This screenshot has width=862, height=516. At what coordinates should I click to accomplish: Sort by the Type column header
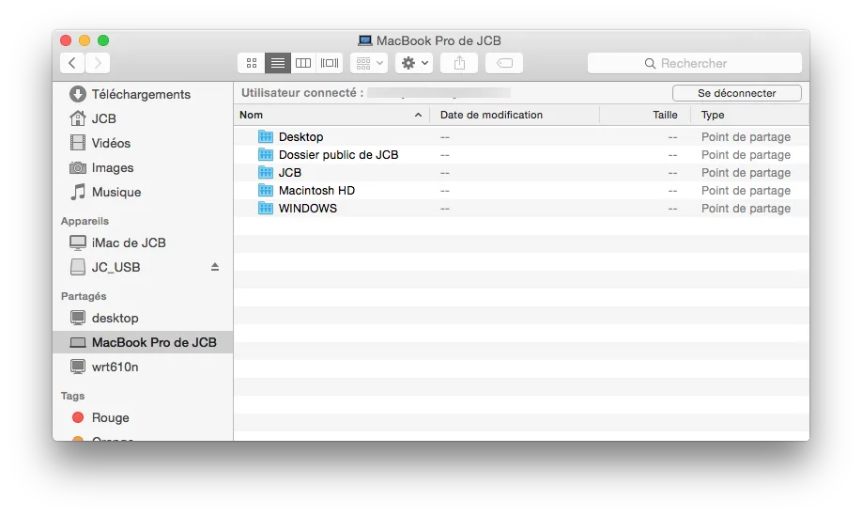750,115
